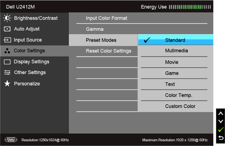Open Display Settings menu
The height and width of the screenshot is (146, 225).
pyautogui.click(x=35, y=62)
